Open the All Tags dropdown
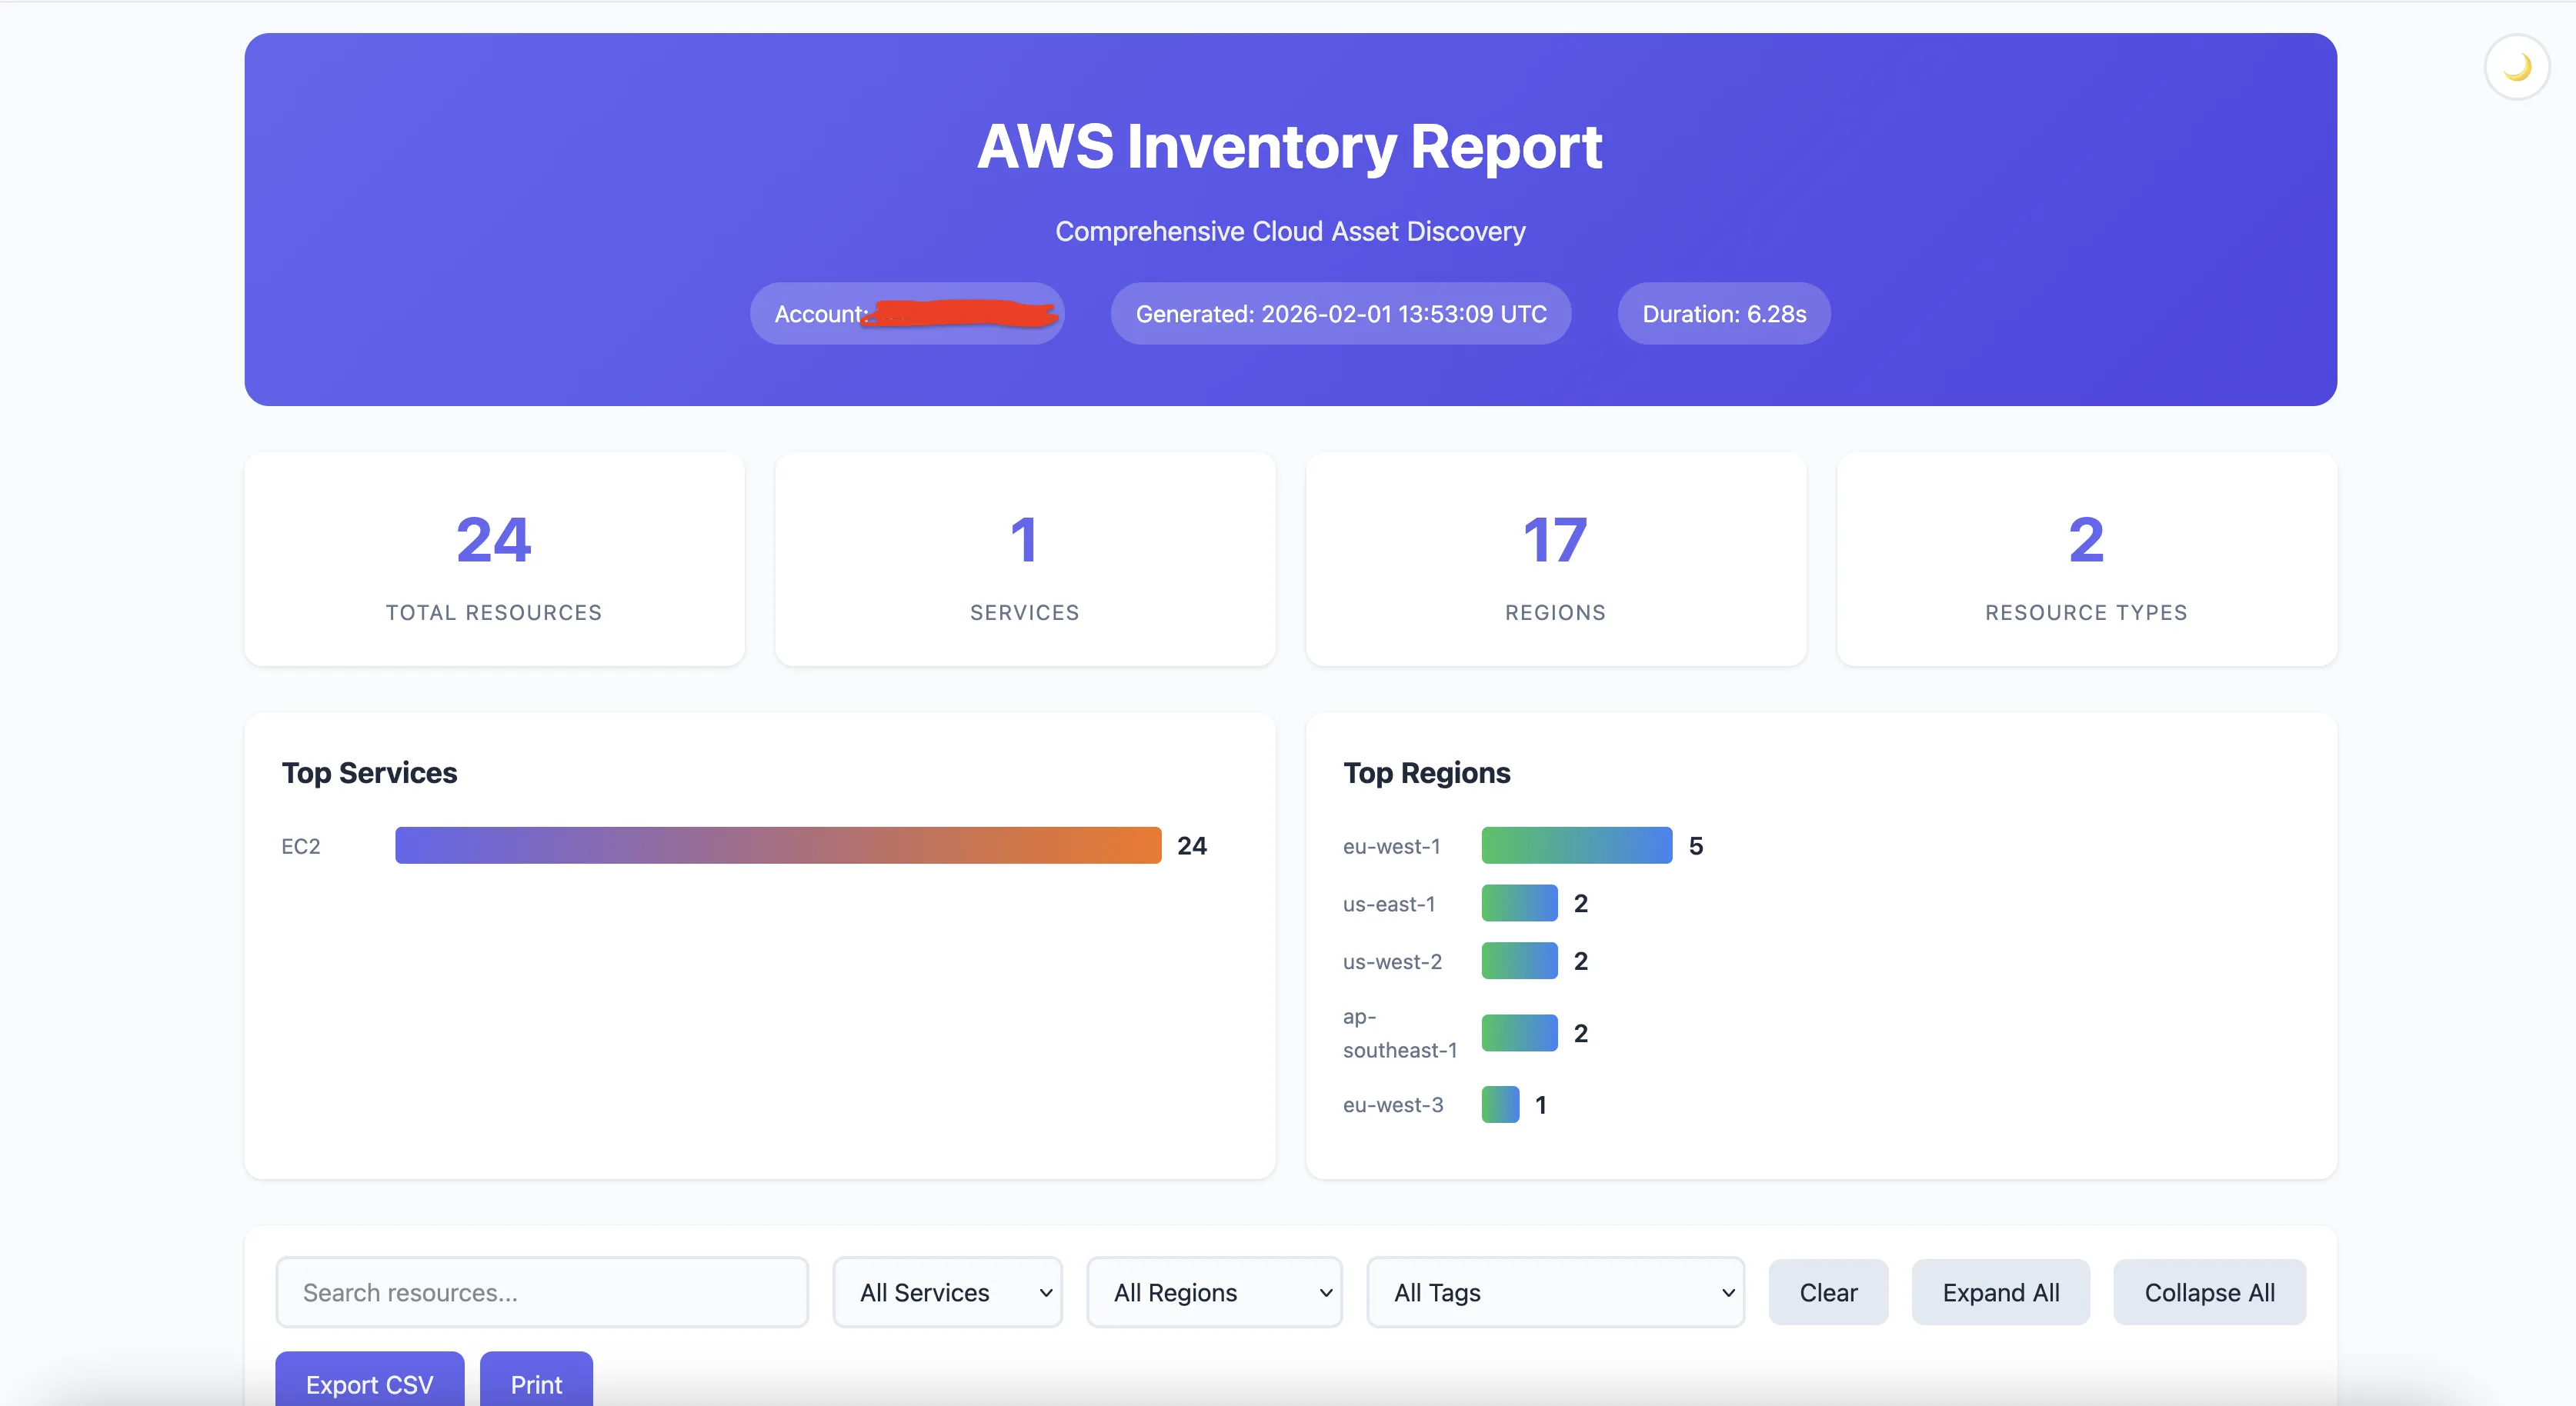 click(1554, 1292)
